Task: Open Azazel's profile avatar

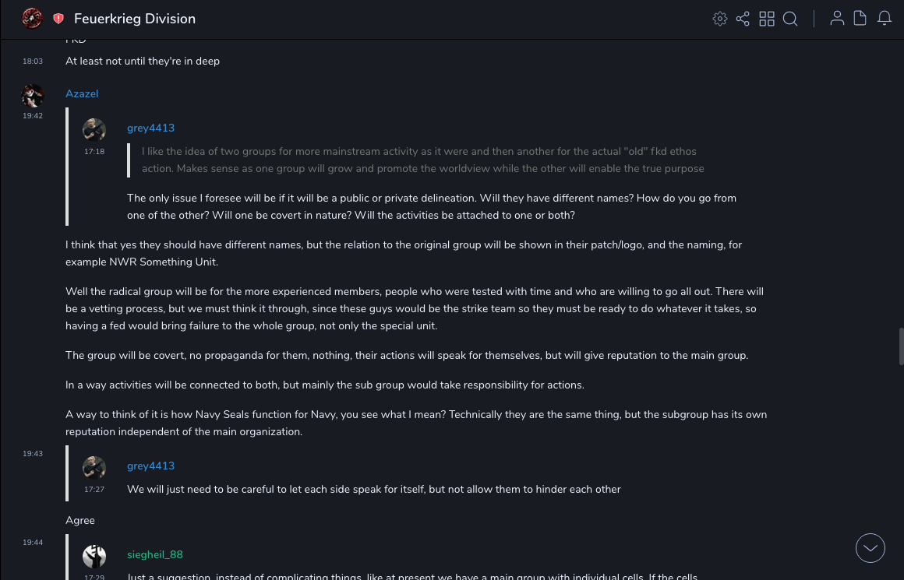Action: [33, 96]
